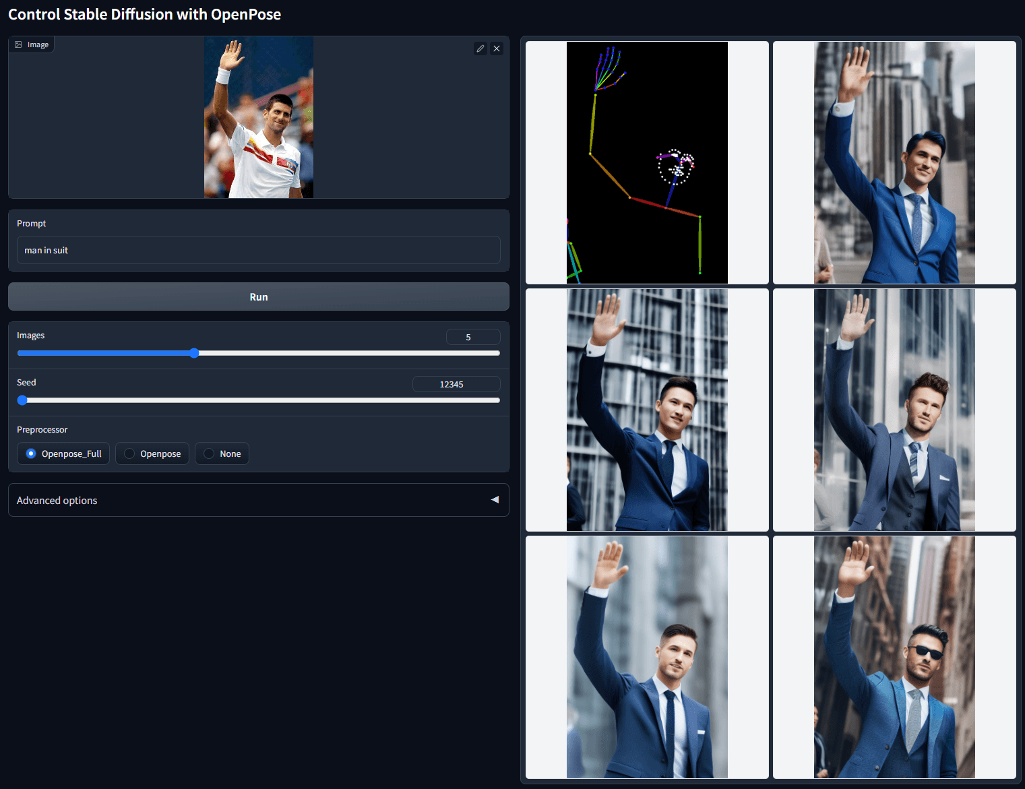This screenshot has height=789, width=1025.
Task: Click the Advanced options header
Action: coord(57,500)
